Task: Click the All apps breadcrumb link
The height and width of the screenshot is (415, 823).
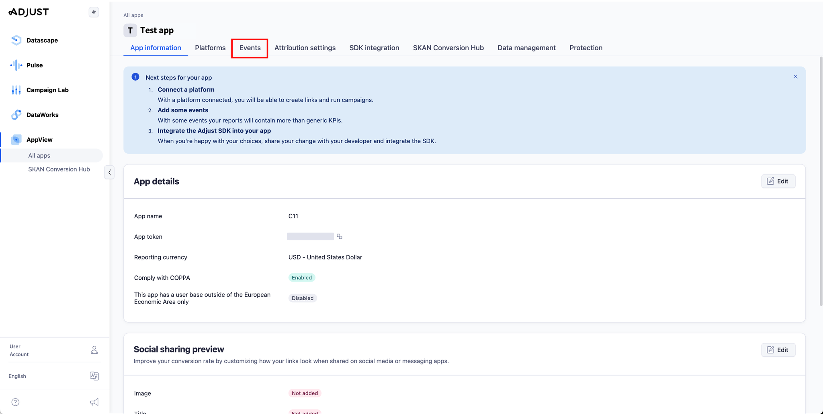Action: click(133, 15)
